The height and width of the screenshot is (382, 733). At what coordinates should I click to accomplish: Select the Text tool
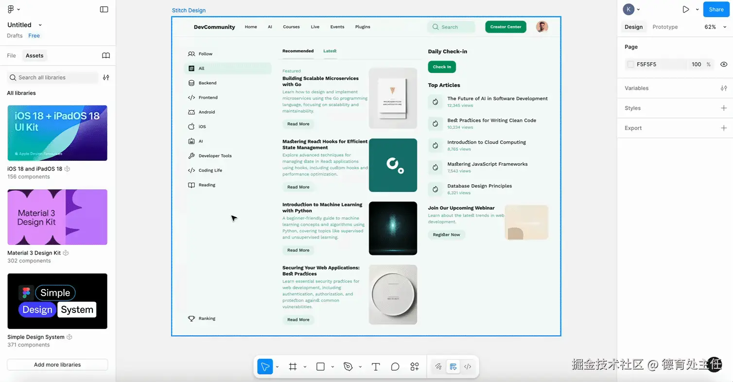pos(376,367)
